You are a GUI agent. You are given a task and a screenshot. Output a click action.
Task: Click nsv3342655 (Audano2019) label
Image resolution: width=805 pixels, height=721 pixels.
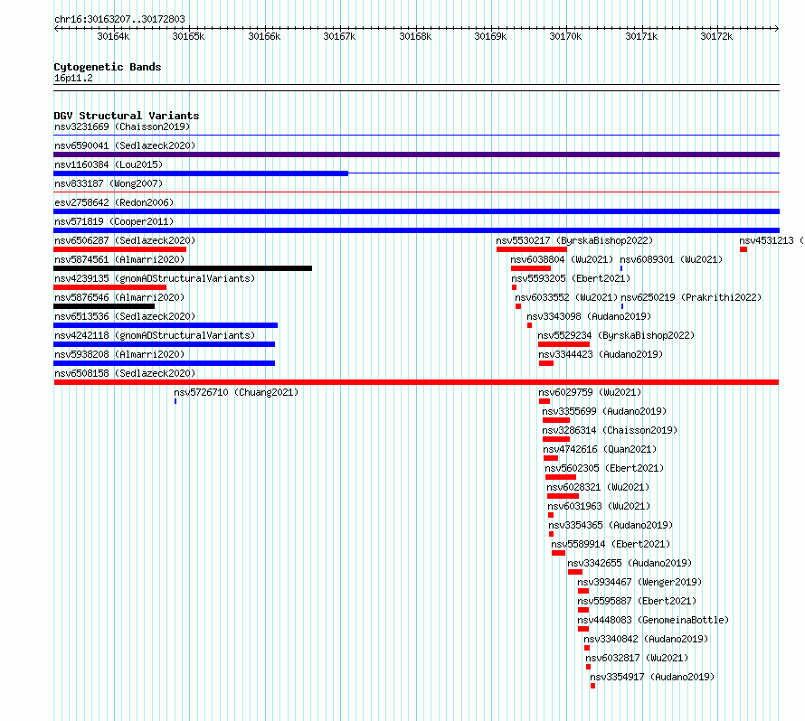click(630, 563)
